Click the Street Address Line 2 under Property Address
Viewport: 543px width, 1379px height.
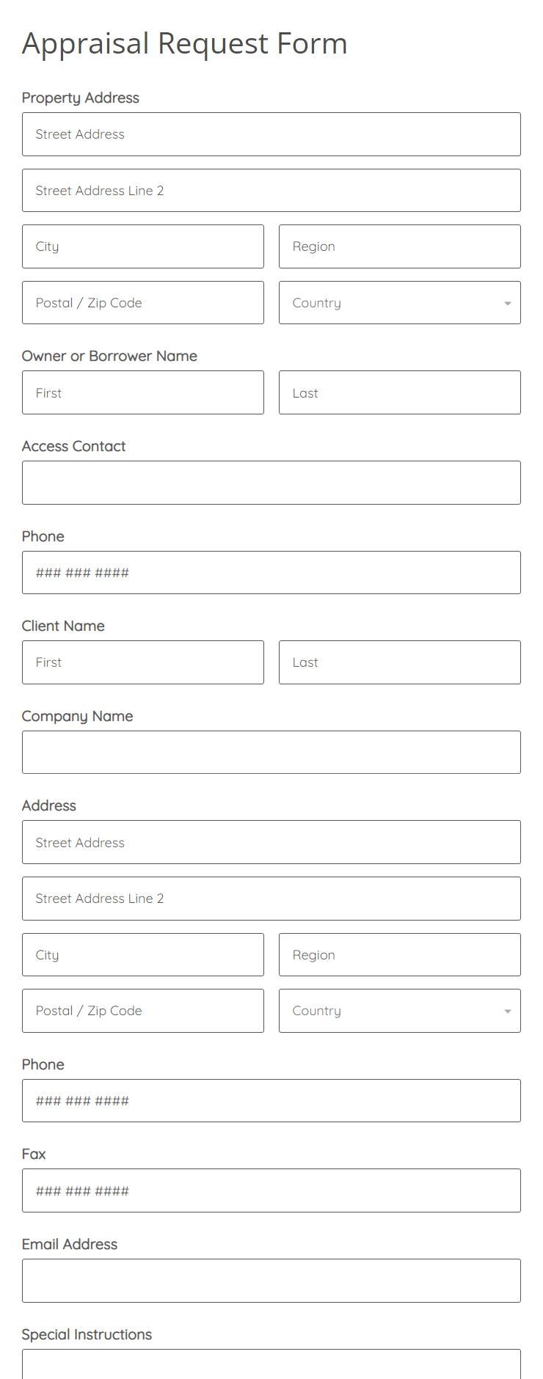(x=271, y=190)
